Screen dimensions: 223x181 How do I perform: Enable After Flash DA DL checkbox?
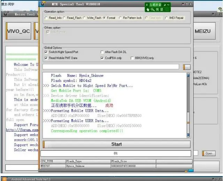pos(114,52)
